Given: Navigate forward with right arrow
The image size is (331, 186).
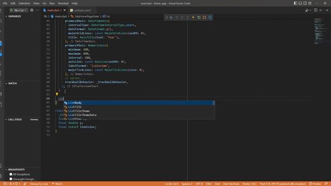Looking at the screenshot, I should pyautogui.click(x=326, y=10).
